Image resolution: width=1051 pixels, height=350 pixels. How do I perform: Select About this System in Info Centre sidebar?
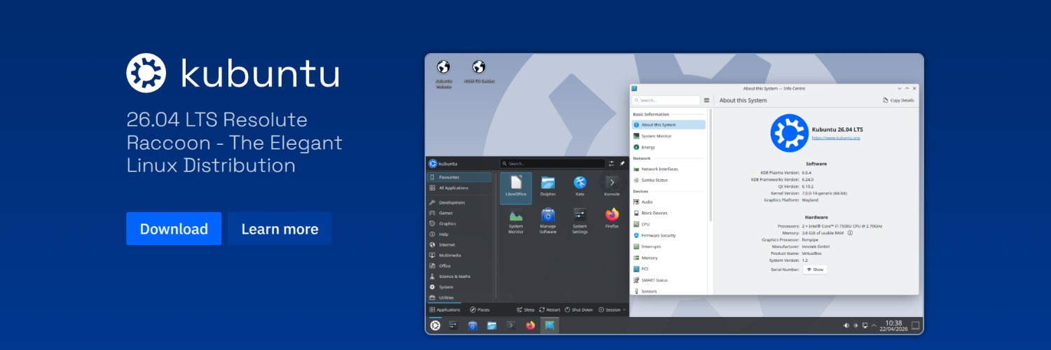click(x=668, y=125)
